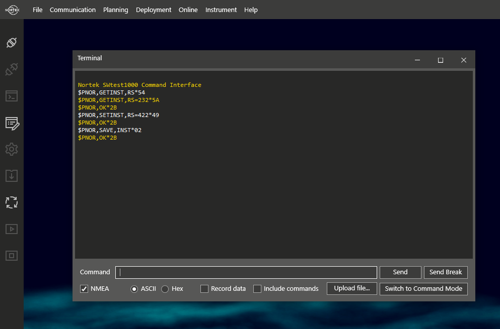Open the Planning menu

click(x=116, y=10)
